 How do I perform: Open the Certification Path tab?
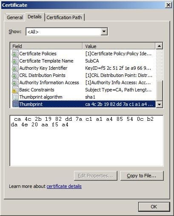(x=64, y=17)
